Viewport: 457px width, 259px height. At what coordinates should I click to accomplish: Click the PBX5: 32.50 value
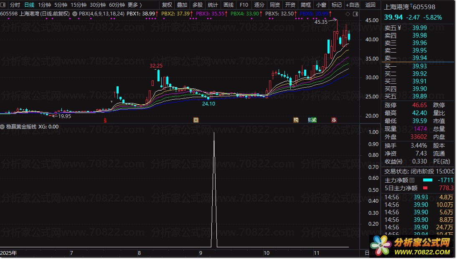coord(279,14)
